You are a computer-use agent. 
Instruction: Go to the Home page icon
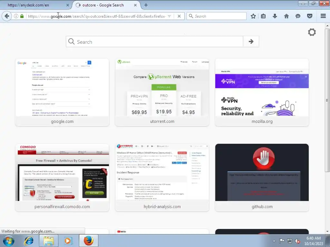point(286,16)
